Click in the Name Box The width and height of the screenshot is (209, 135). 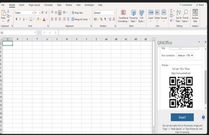(x=18, y=33)
